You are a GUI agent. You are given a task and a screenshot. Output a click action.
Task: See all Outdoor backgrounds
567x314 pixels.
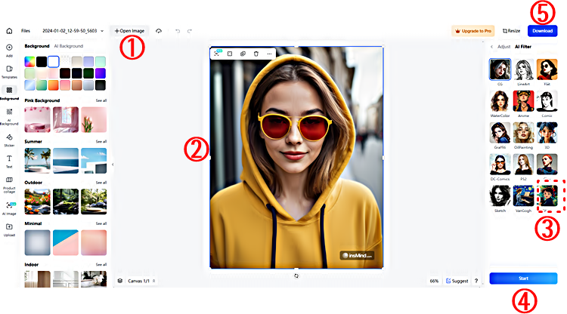(x=101, y=183)
